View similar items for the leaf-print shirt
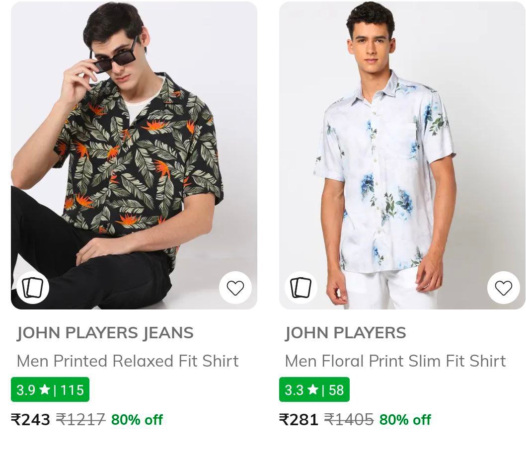The height and width of the screenshot is (457, 526). pos(33,288)
